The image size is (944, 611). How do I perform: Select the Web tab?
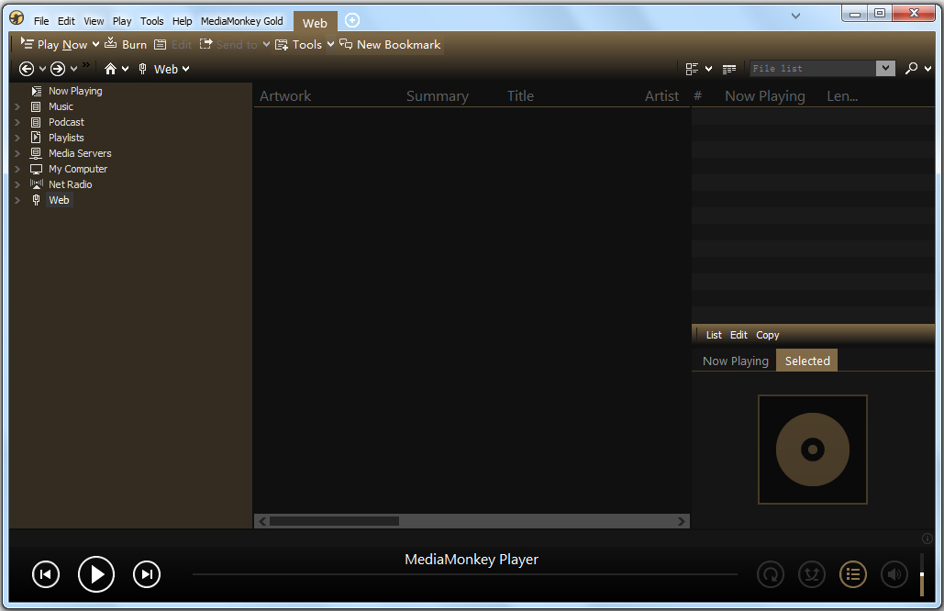click(x=315, y=23)
